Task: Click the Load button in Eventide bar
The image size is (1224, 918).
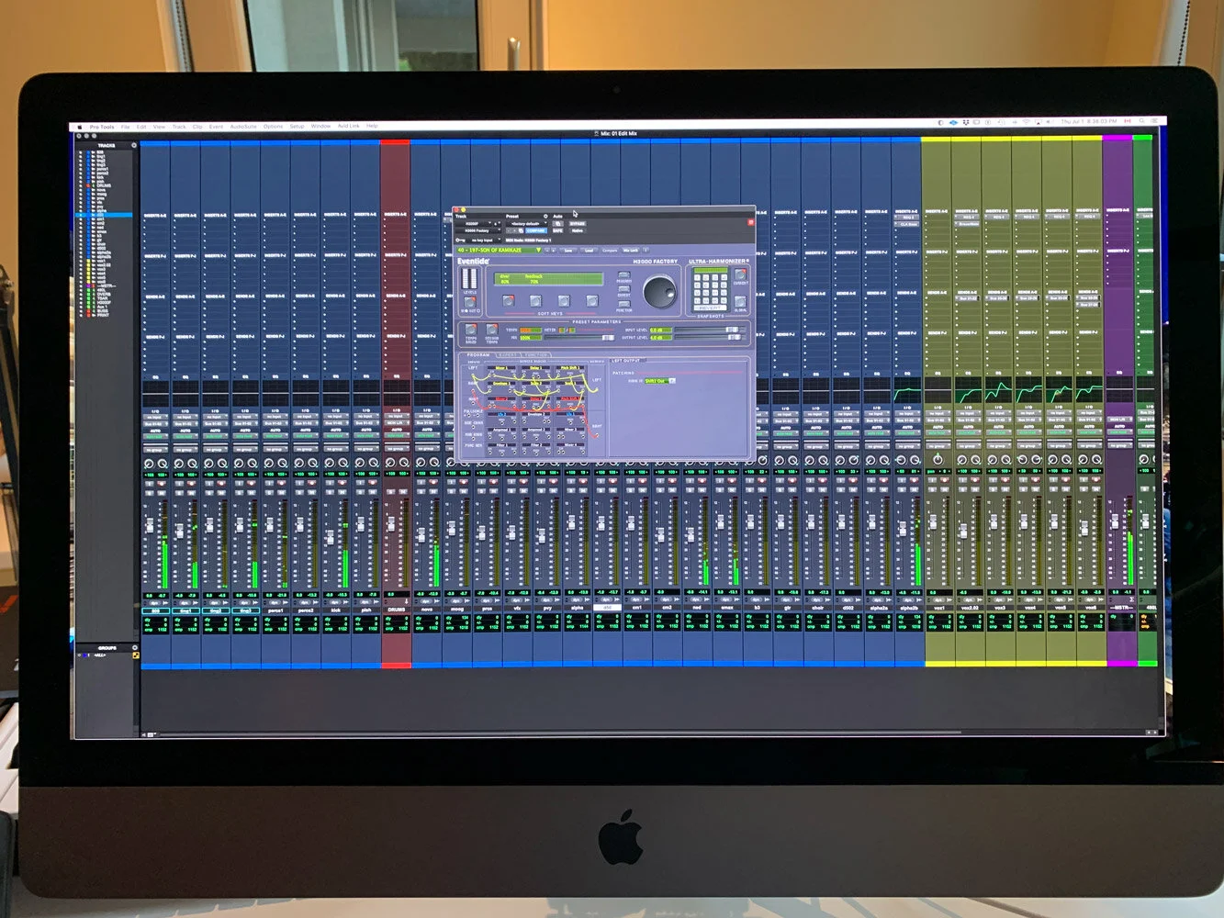Action: [x=589, y=250]
